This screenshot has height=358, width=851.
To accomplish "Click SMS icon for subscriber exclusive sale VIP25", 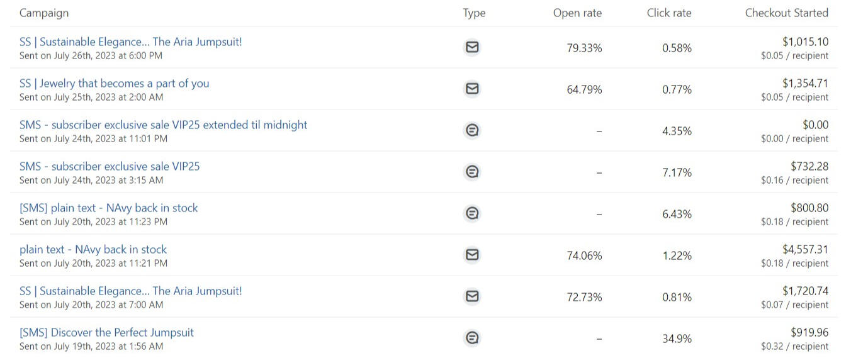I will [x=472, y=172].
